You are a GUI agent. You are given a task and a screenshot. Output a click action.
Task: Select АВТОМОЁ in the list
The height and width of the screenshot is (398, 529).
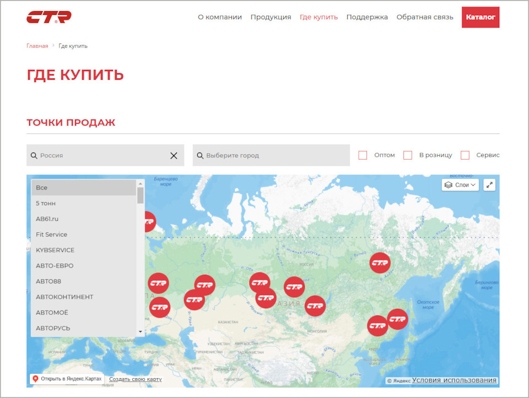point(84,313)
